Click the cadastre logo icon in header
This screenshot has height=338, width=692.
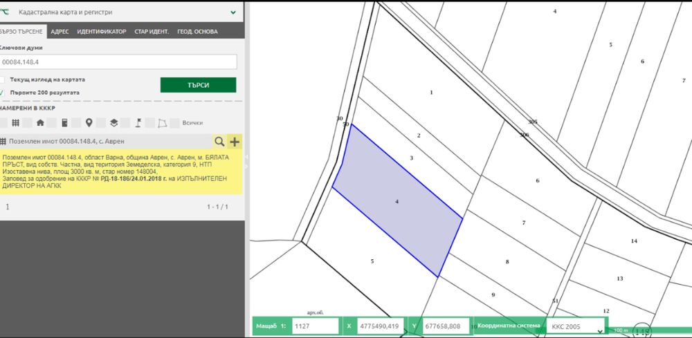coord(4,12)
